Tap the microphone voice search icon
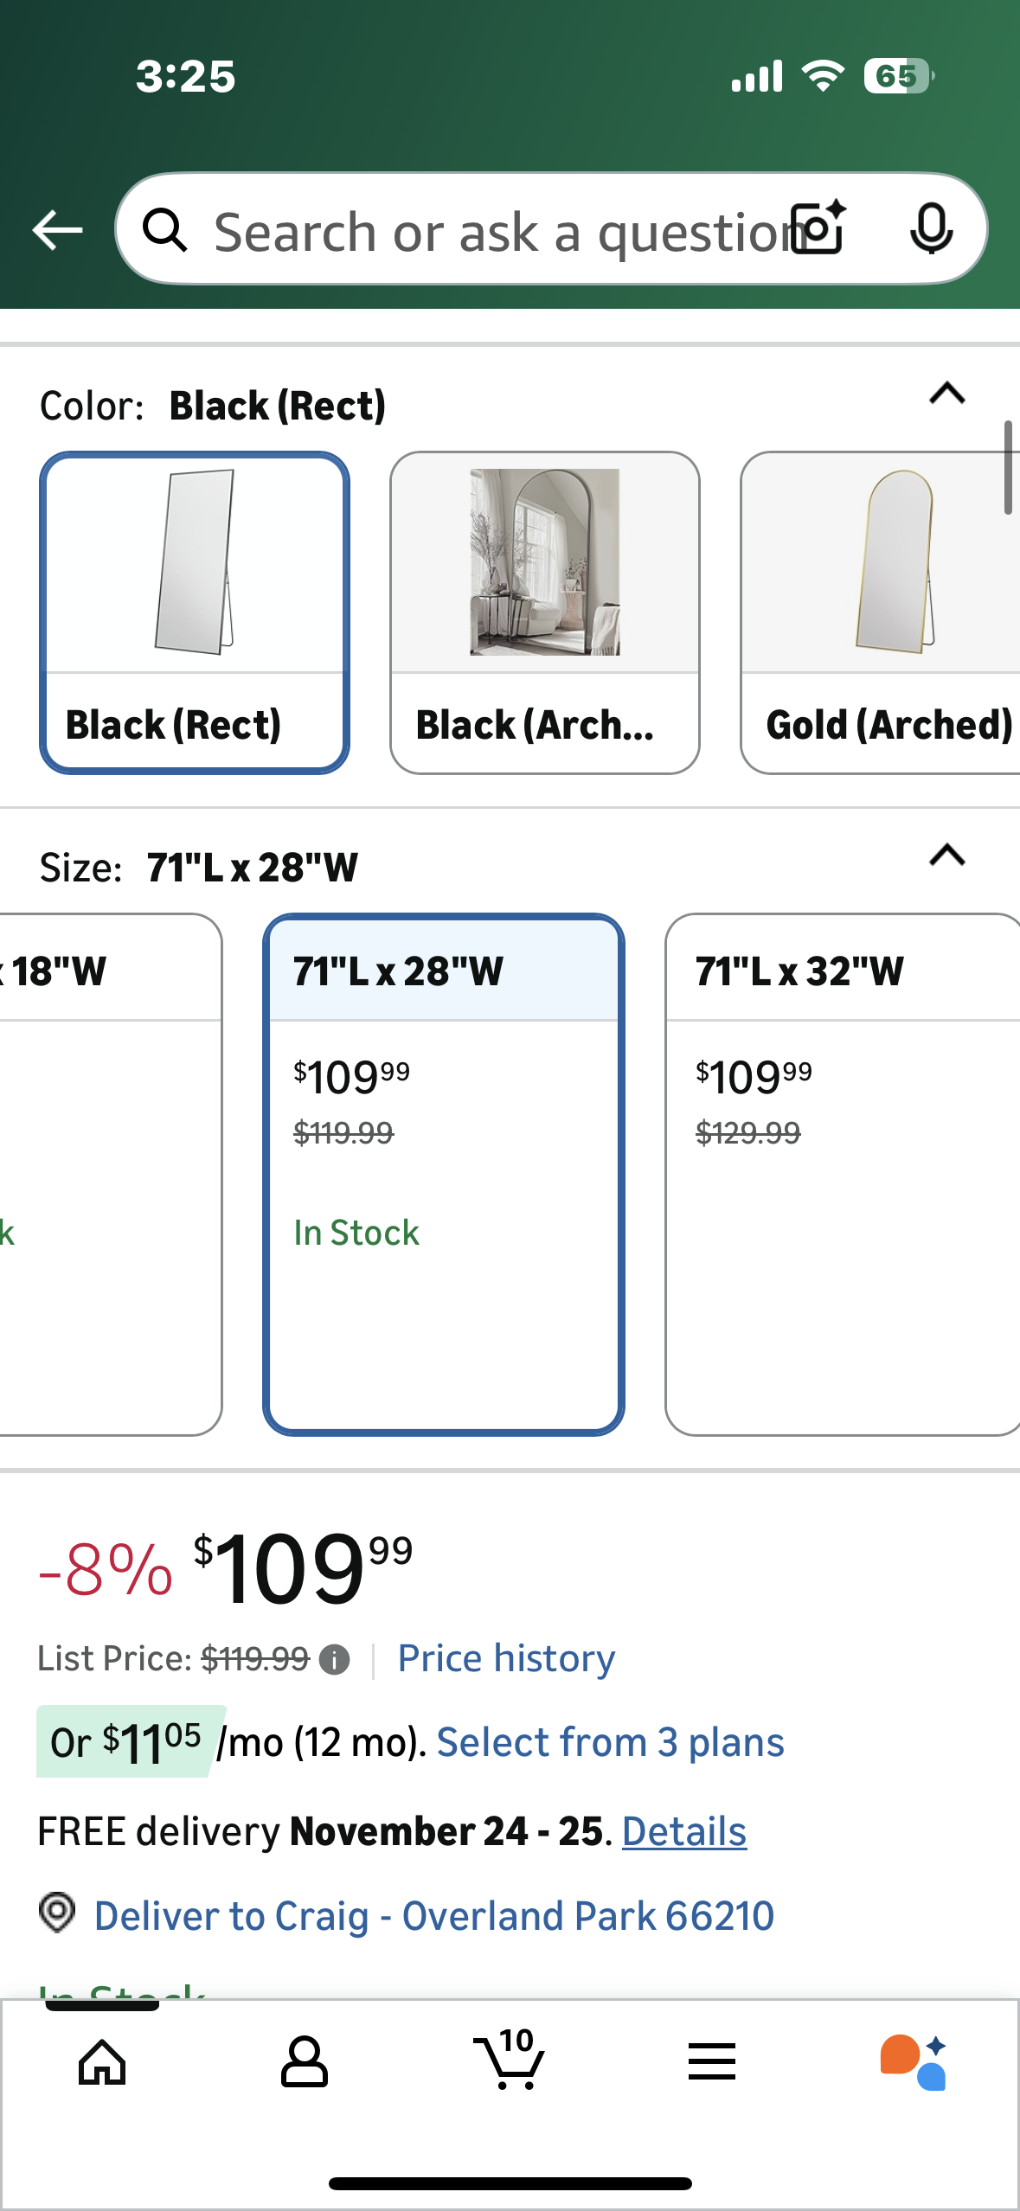 point(931,229)
